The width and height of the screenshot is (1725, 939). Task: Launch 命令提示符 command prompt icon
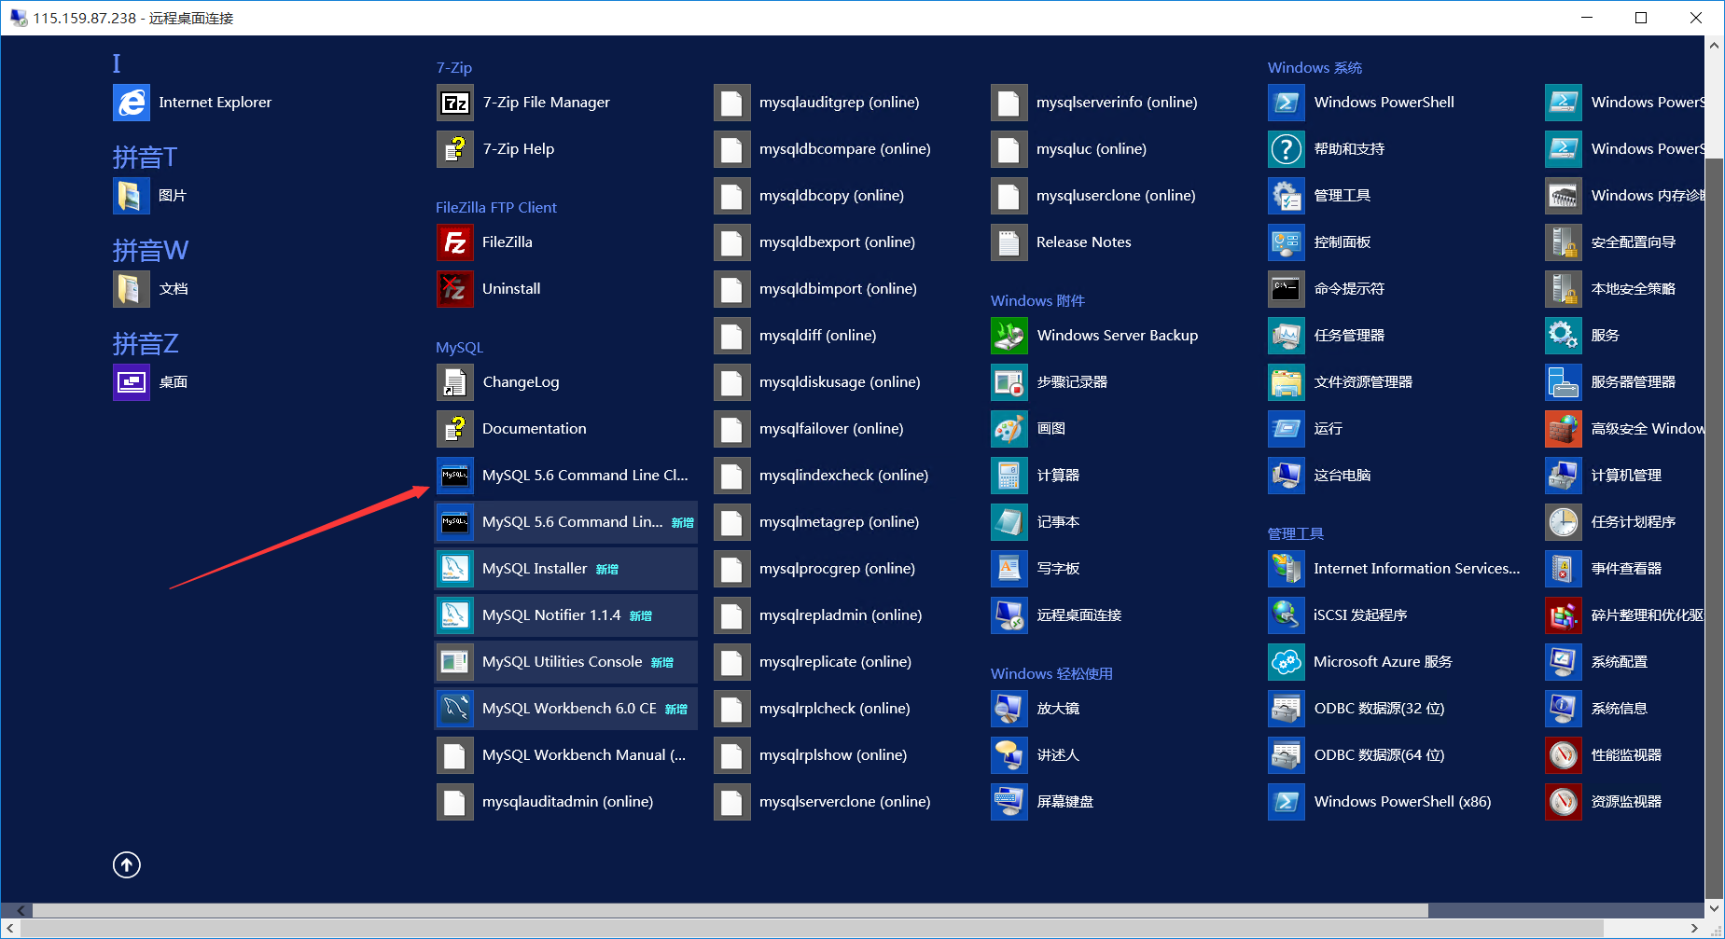(x=1287, y=289)
